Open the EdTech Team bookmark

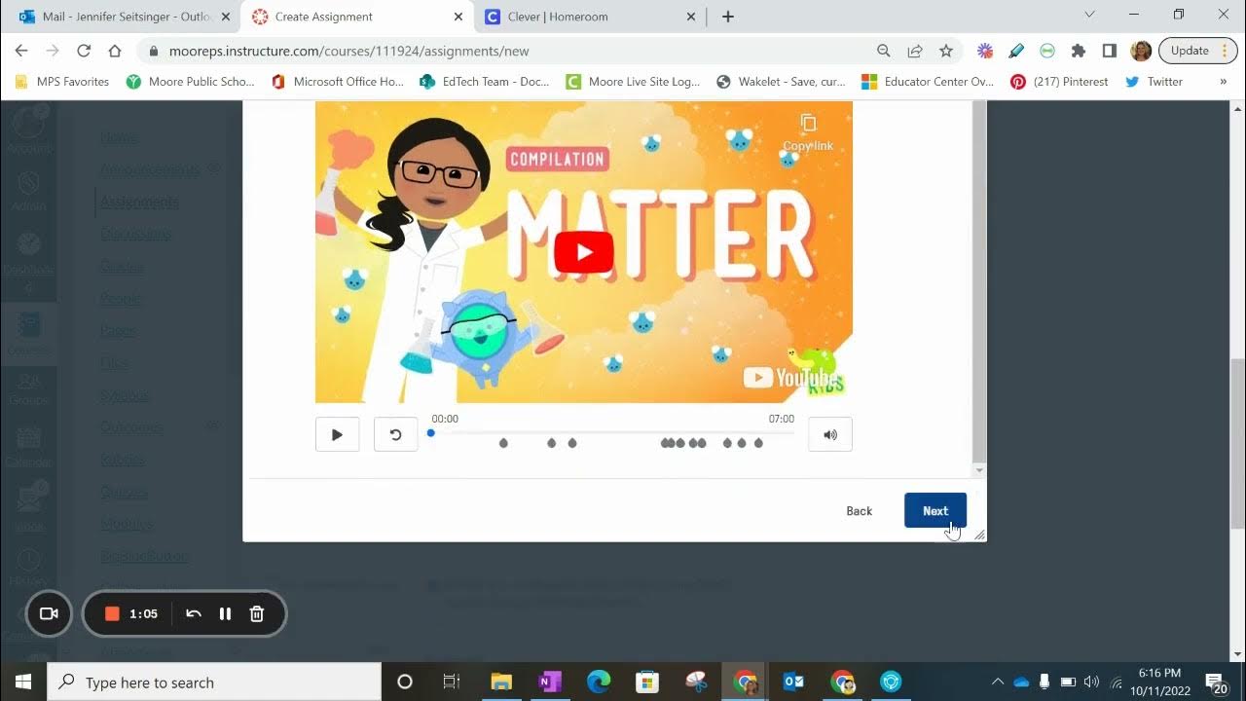pos(485,82)
